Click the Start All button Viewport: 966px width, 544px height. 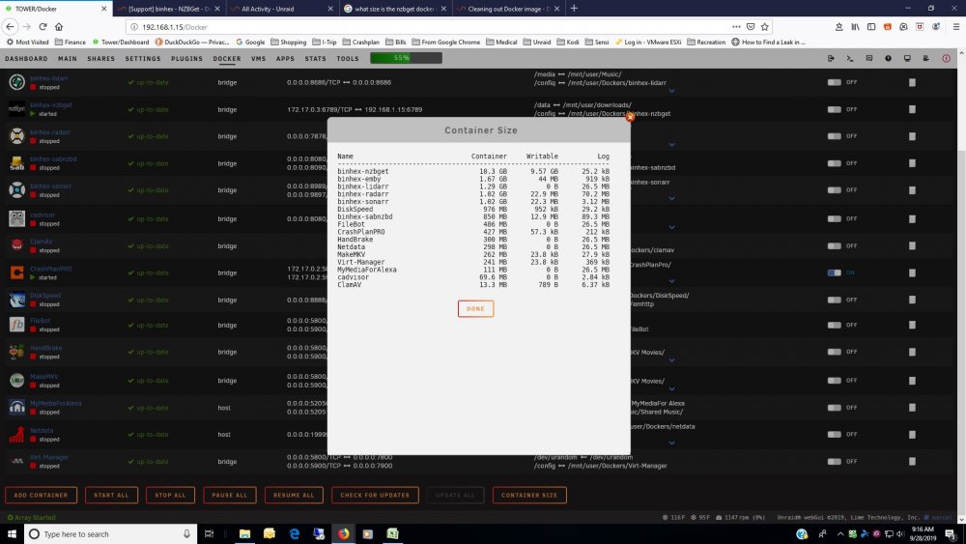tap(111, 495)
